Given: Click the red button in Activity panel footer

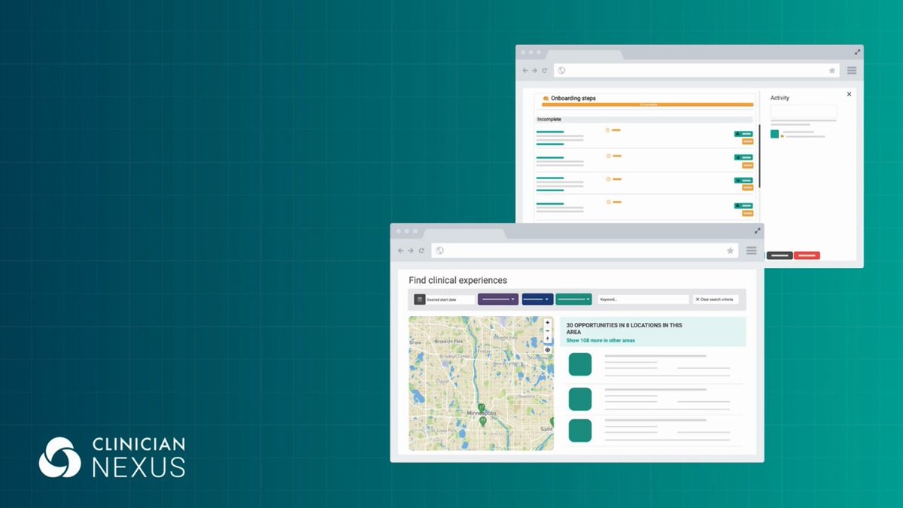Looking at the screenshot, I should (807, 256).
